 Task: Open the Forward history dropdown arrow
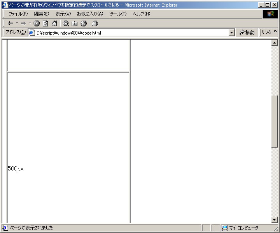pos(30,23)
